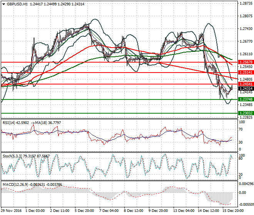Image resolution: width=254 pixels, height=215 pixels.
Task: Select the green 1.23032 support level label
Action: (x=246, y=113)
